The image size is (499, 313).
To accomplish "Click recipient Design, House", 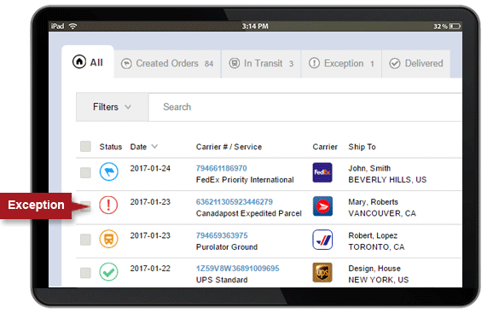I will (374, 269).
